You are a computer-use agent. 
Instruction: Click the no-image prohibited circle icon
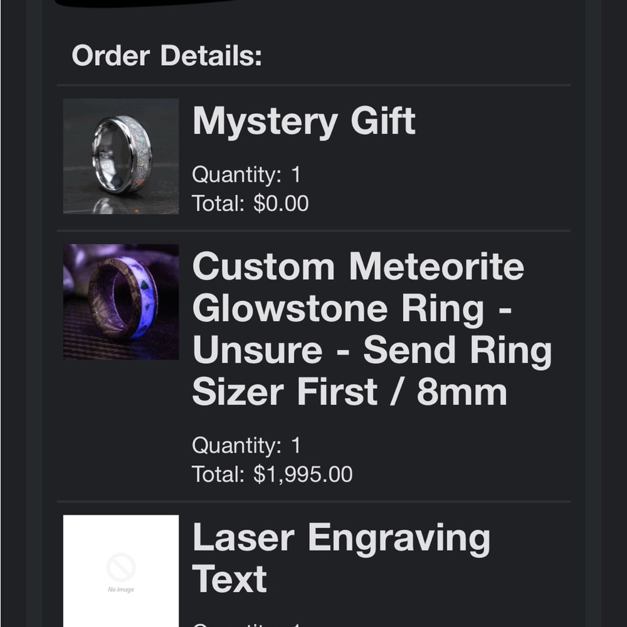[x=121, y=567]
